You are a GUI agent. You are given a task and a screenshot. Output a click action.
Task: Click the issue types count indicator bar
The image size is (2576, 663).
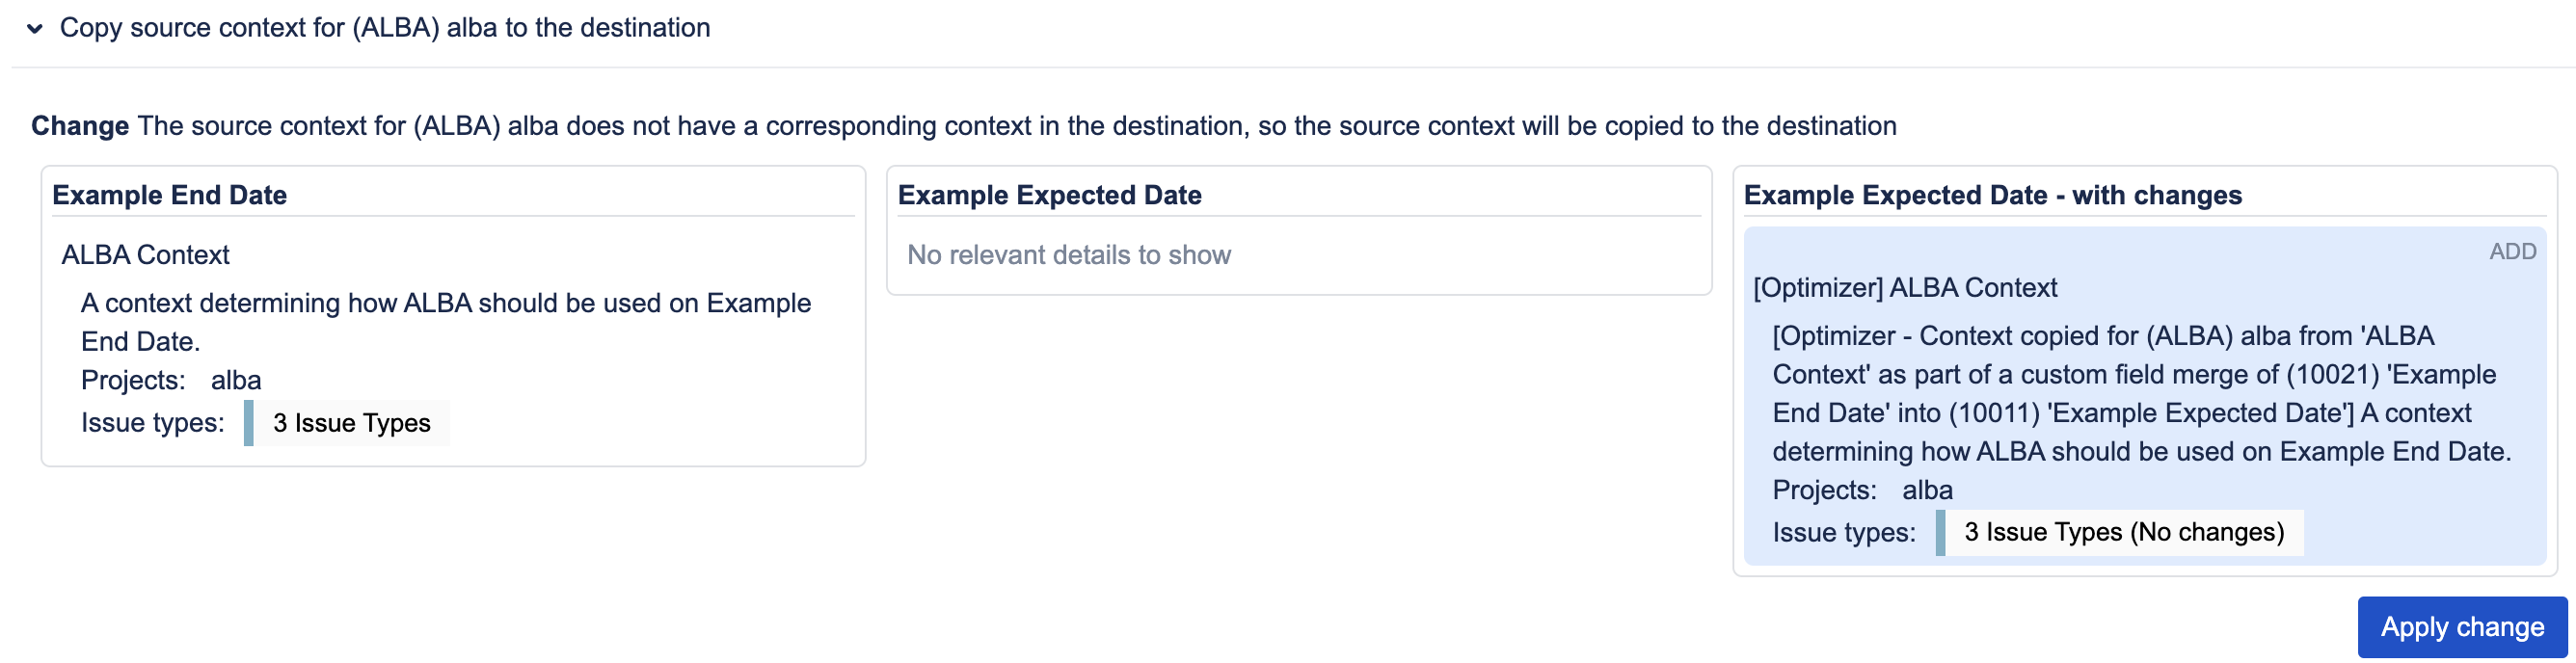tap(248, 422)
